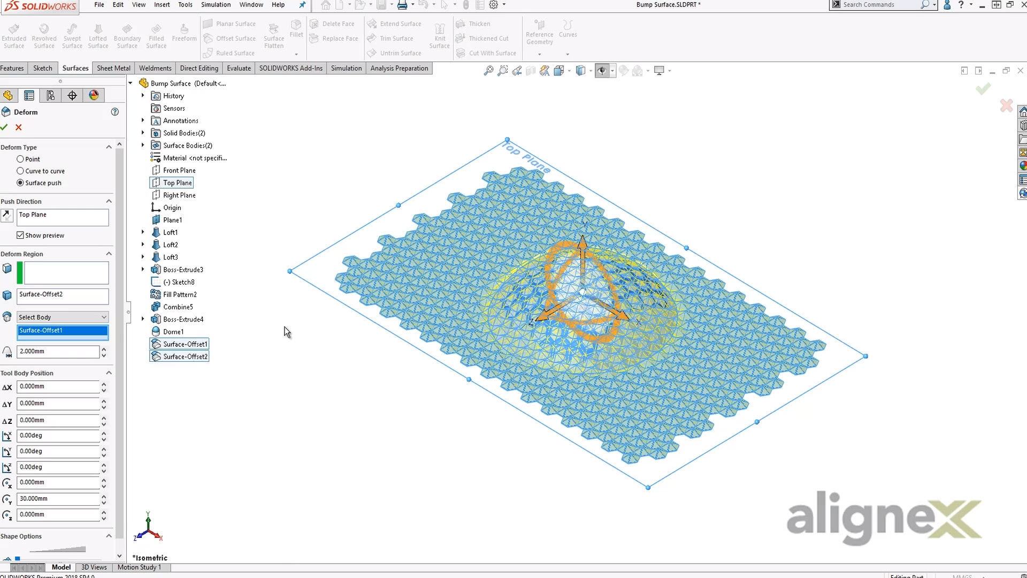This screenshot has width=1027, height=578.
Task: Click the Knit Surface tool
Action: tap(439, 35)
